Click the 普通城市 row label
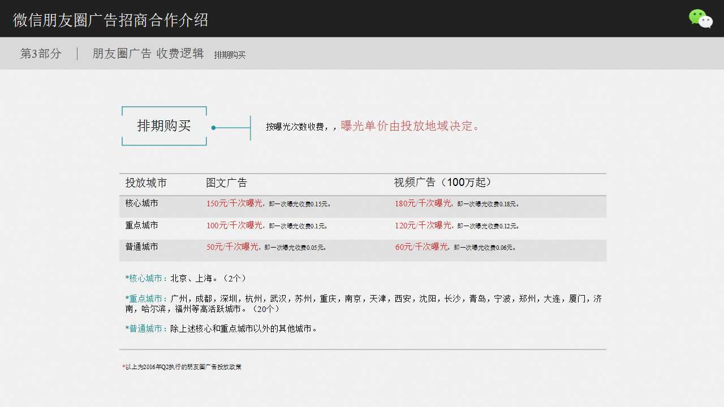 click(x=141, y=246)
